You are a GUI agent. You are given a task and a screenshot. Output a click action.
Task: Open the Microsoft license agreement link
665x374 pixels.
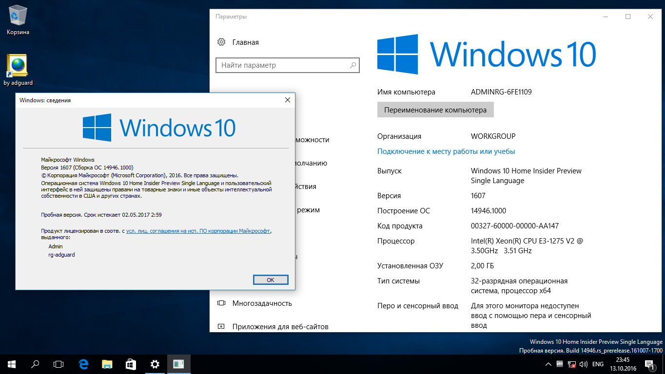[198, 231]
